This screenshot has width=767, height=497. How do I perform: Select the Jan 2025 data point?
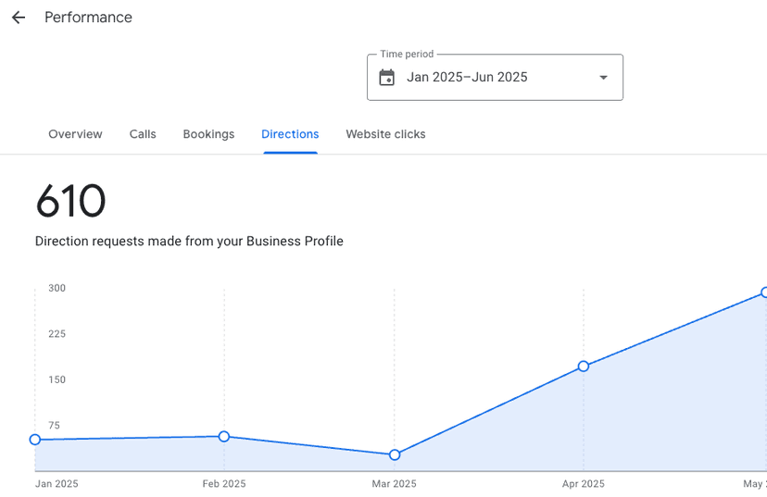(x=34, y=440)
